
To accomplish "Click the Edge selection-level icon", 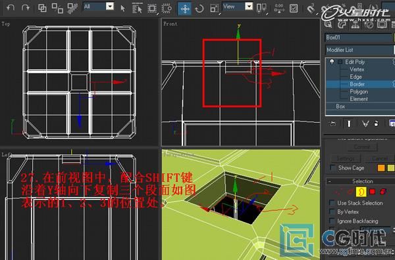I will click(350, 192).
